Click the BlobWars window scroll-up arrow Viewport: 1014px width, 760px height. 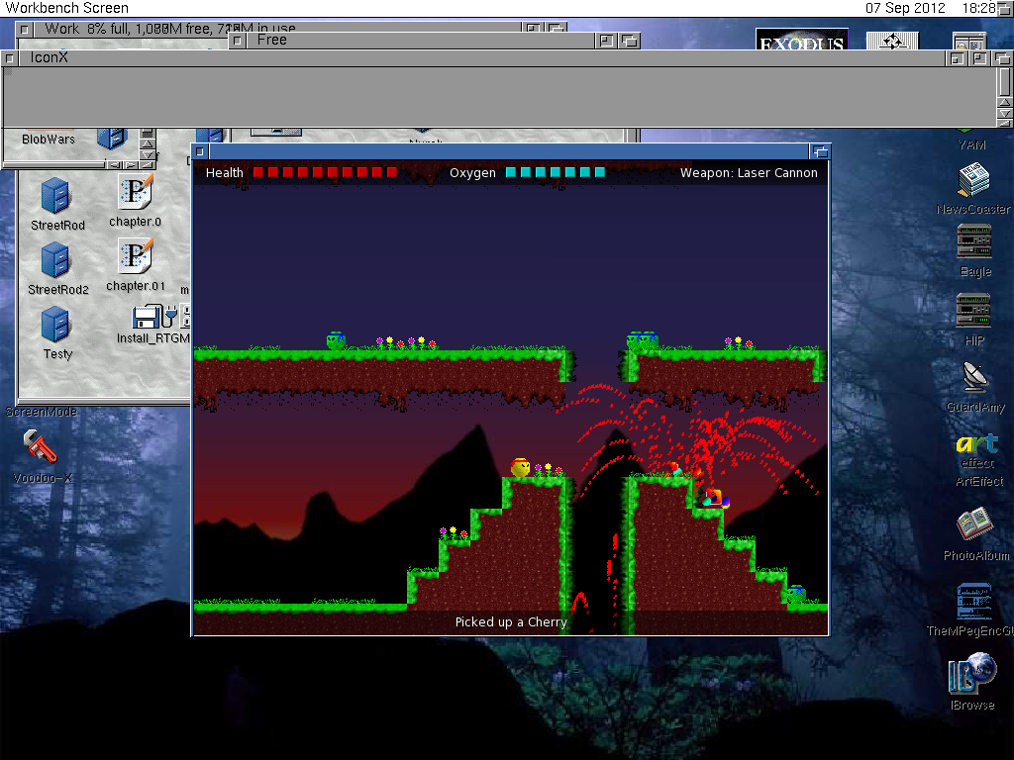pos(148,144)
